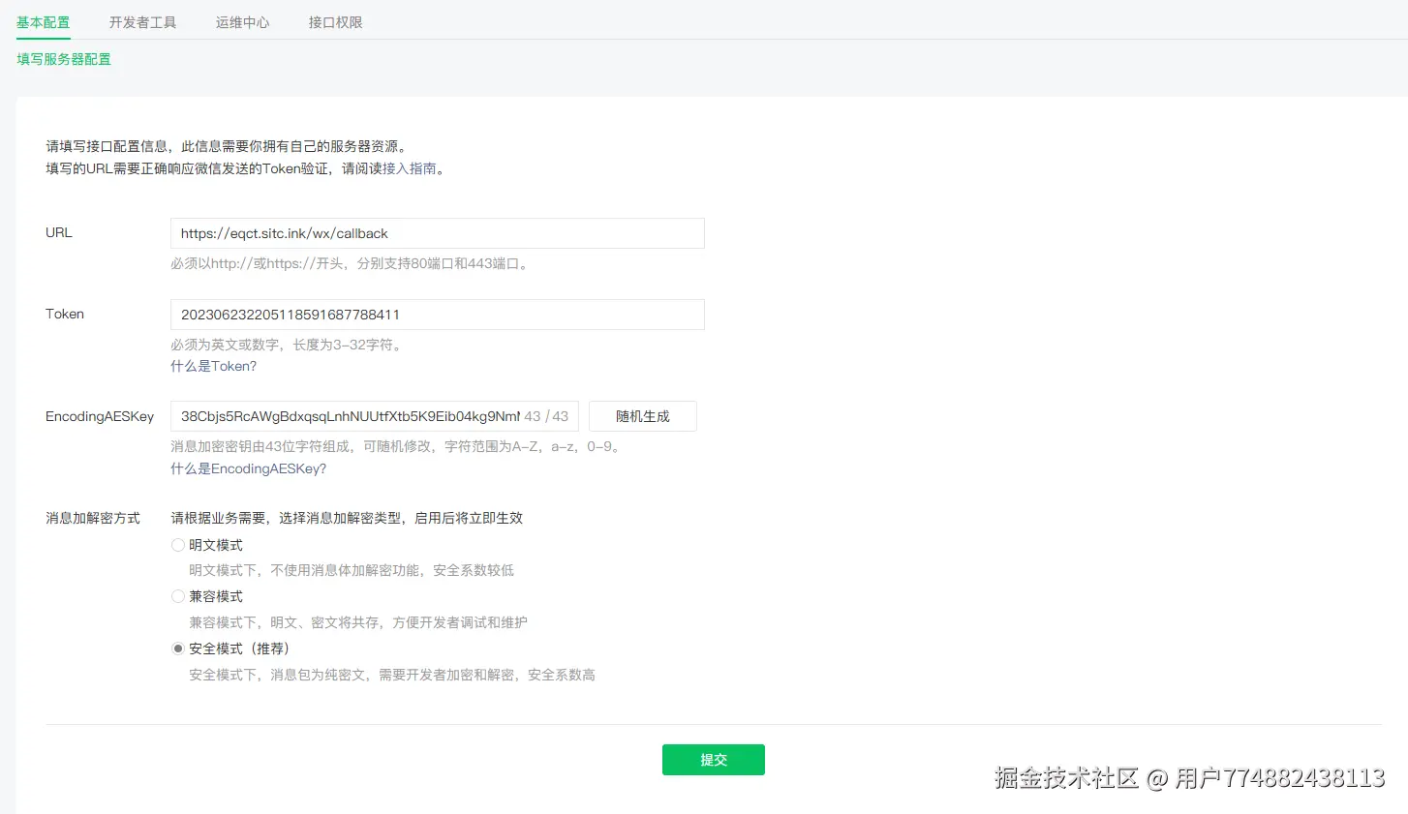Open the 什么是Token? help link
Image resolution: width=1408 pixels, height=814 pixels.
[x=214, y=366]
